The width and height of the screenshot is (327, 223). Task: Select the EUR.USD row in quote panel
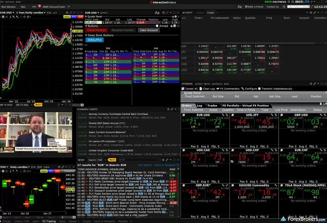click(x=132, y=23)
